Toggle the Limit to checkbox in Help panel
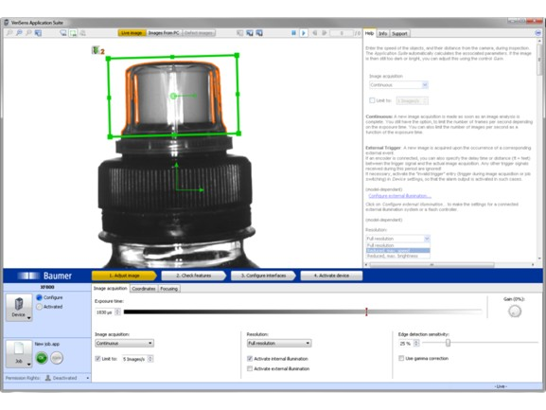This screenshot has height=410, width=546. [x=372, y=100]
